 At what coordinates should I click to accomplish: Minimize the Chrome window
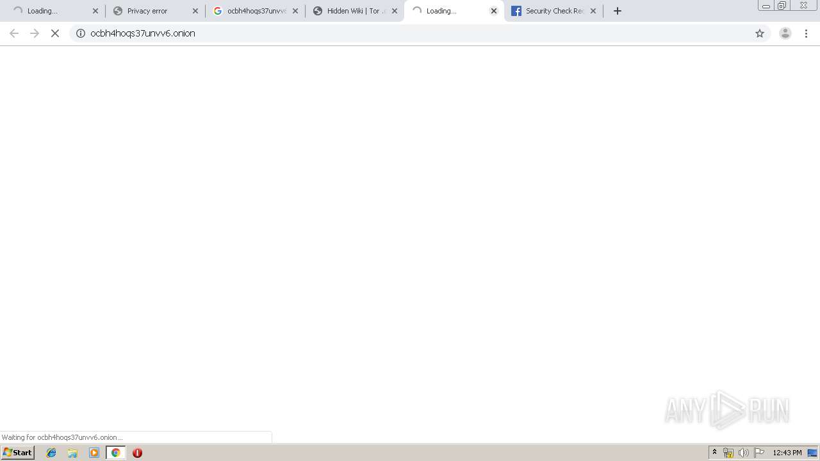[x=766, y=6]
